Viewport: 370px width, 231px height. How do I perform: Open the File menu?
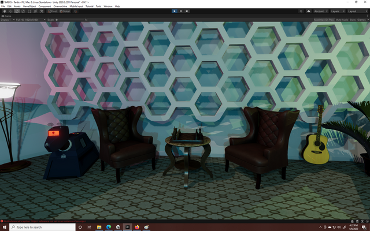coord(3,6)
